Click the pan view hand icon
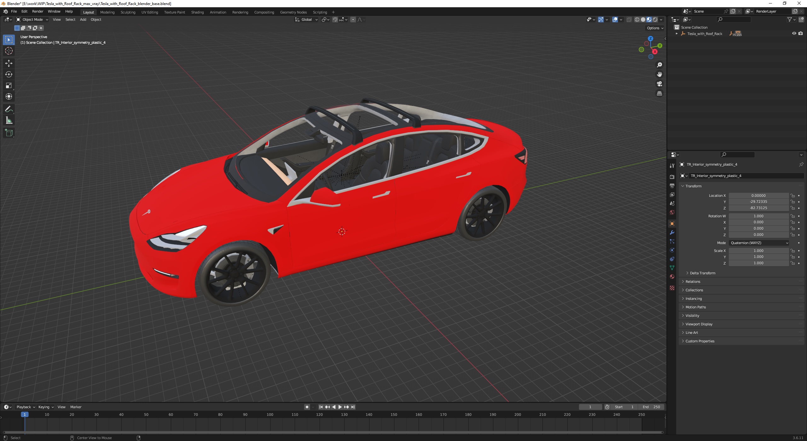 coord(659,74)
